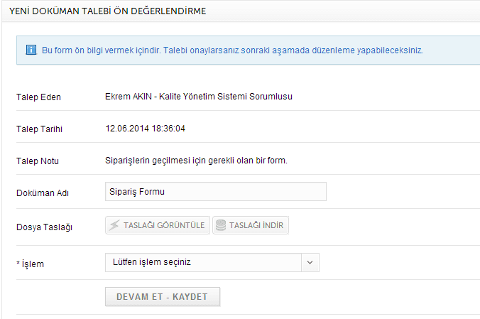
Task: Click the lightning icon on TASLAĞI GÖRÜNTÜLE
Action: pos(114,225)
